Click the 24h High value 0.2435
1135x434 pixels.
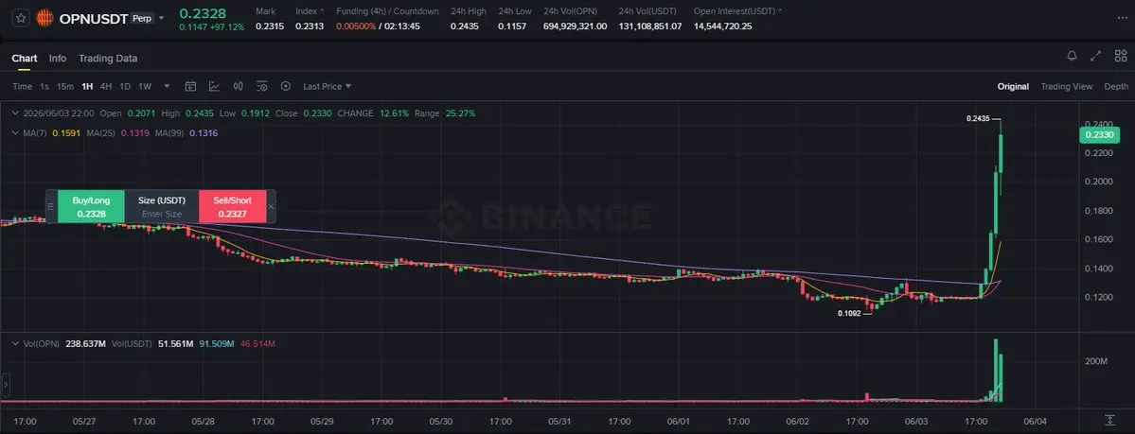[464, 26]
